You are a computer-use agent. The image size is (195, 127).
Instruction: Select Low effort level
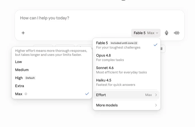click(52, 62)
